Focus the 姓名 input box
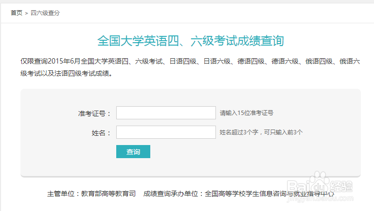This screenshot has width=374, height=211. point(166,132)
